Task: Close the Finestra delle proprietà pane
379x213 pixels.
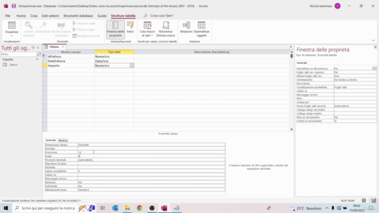Action: point(375,47)
